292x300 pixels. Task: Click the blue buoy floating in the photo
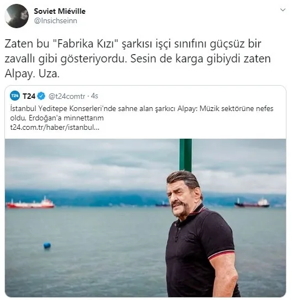tap(47, 245)
